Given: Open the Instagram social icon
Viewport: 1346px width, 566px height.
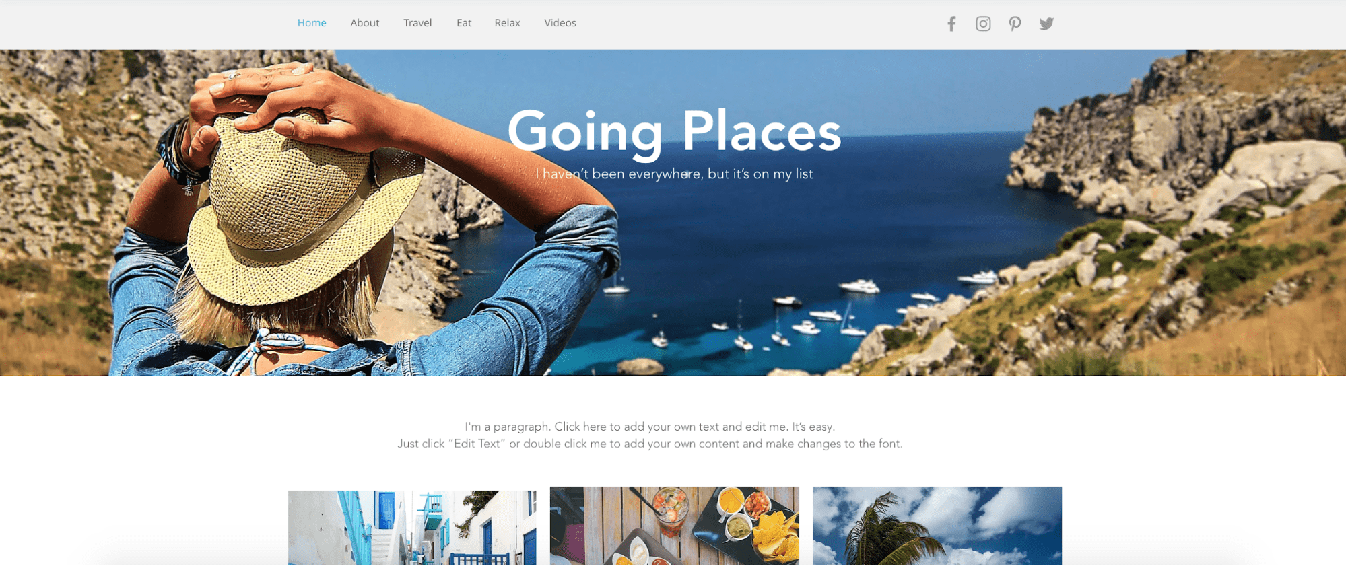Looking at the screenshot, I should pos(983,24).
